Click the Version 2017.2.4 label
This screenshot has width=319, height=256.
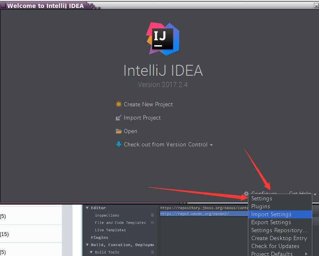point(163,84)
